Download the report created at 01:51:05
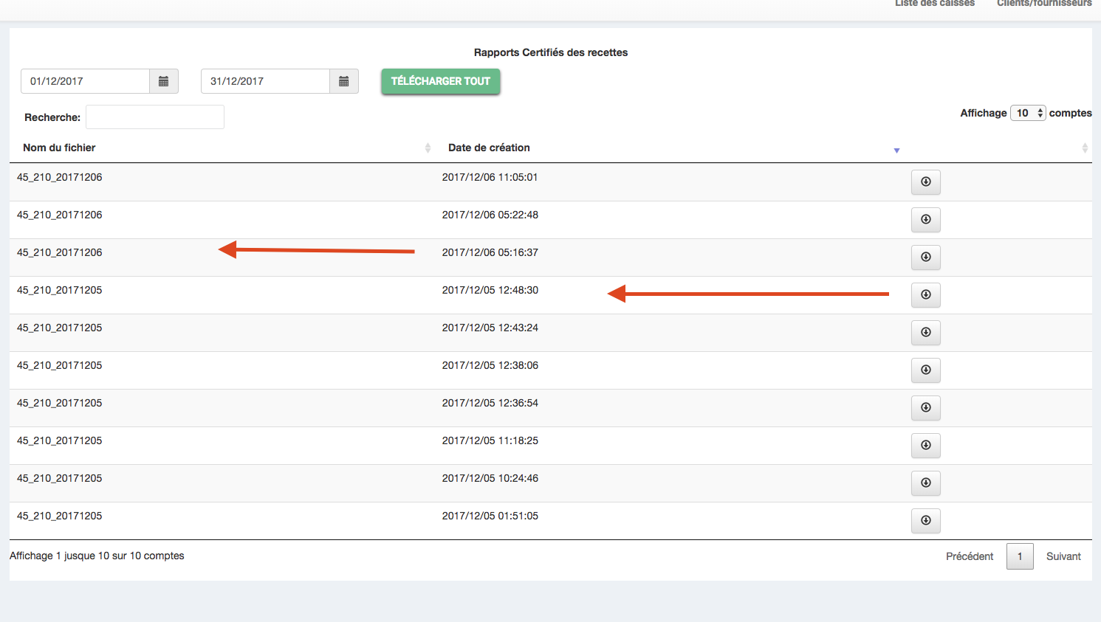The image size is (1101, 622). [x=925, y=521]
